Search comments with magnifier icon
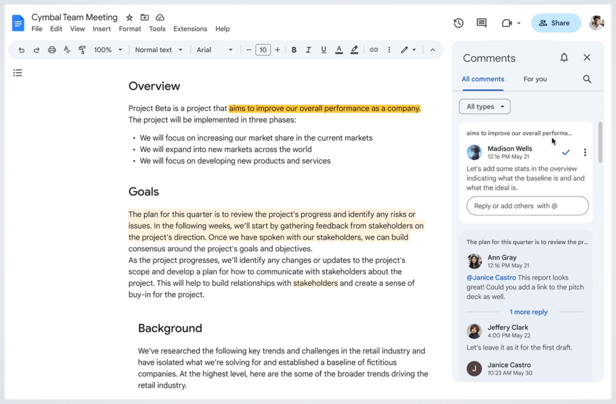 (x=587, y=79)
